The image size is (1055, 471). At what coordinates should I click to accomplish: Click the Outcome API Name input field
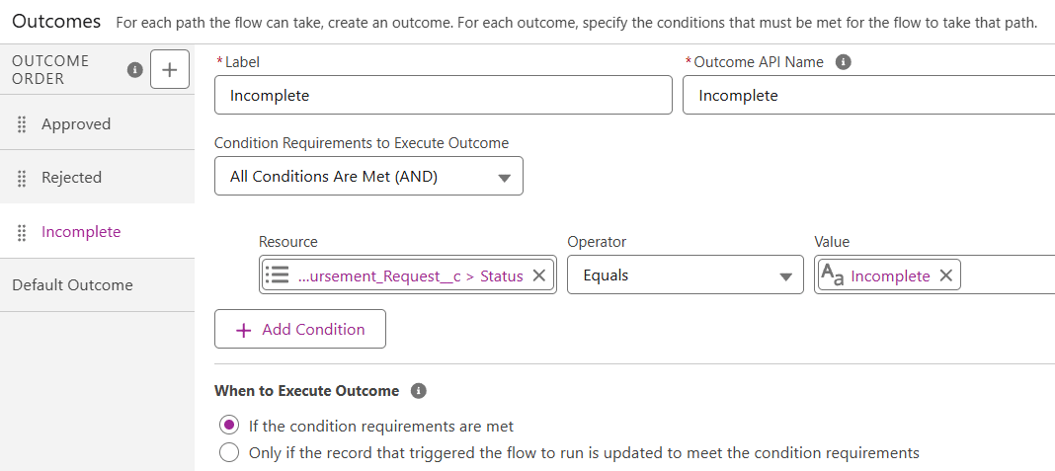pos(867,96)
